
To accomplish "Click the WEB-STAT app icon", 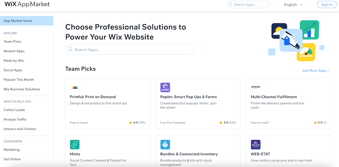I will coord(256,145).
